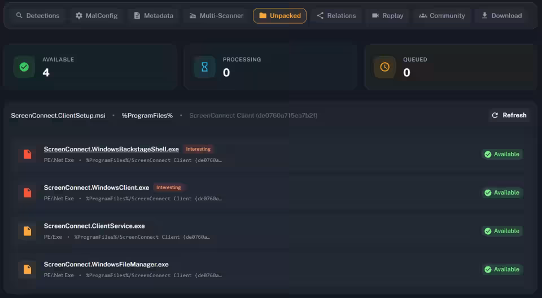The image size is (542, 298).
Task: Click the circular arrow Refresh icon
Action: pos(495,115)
